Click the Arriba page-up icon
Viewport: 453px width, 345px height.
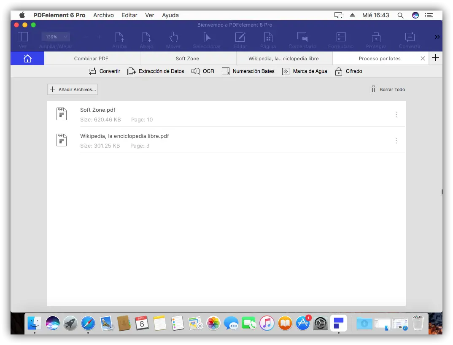click(x=119, y=37)
